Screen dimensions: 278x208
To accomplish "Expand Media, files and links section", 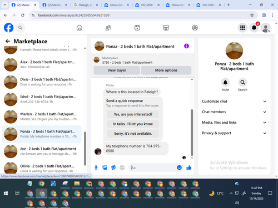I will tap(234, 123).
